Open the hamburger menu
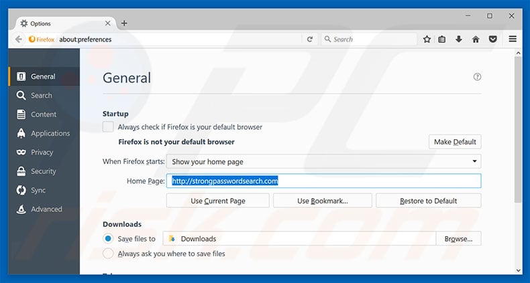This screenshot has width=530, height=283. (513, 39)
